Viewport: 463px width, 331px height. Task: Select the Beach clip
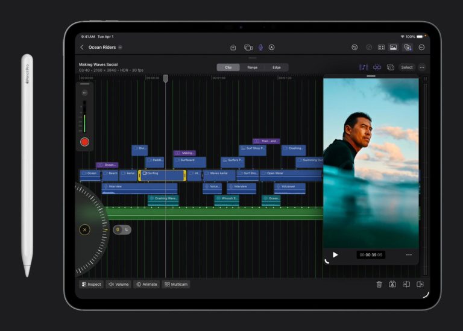tap(110, 175)
